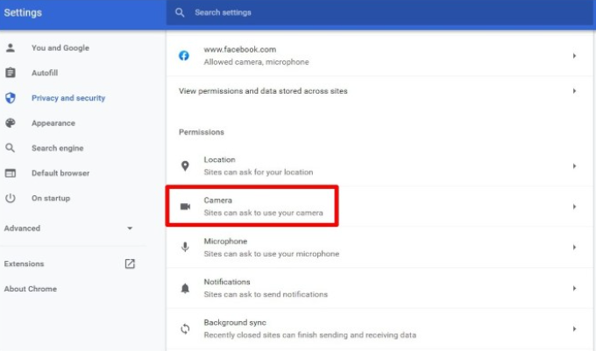Click 'Sites can ask to send notifications'
This screenshot has height=351, width=596.
pos(266,294)
